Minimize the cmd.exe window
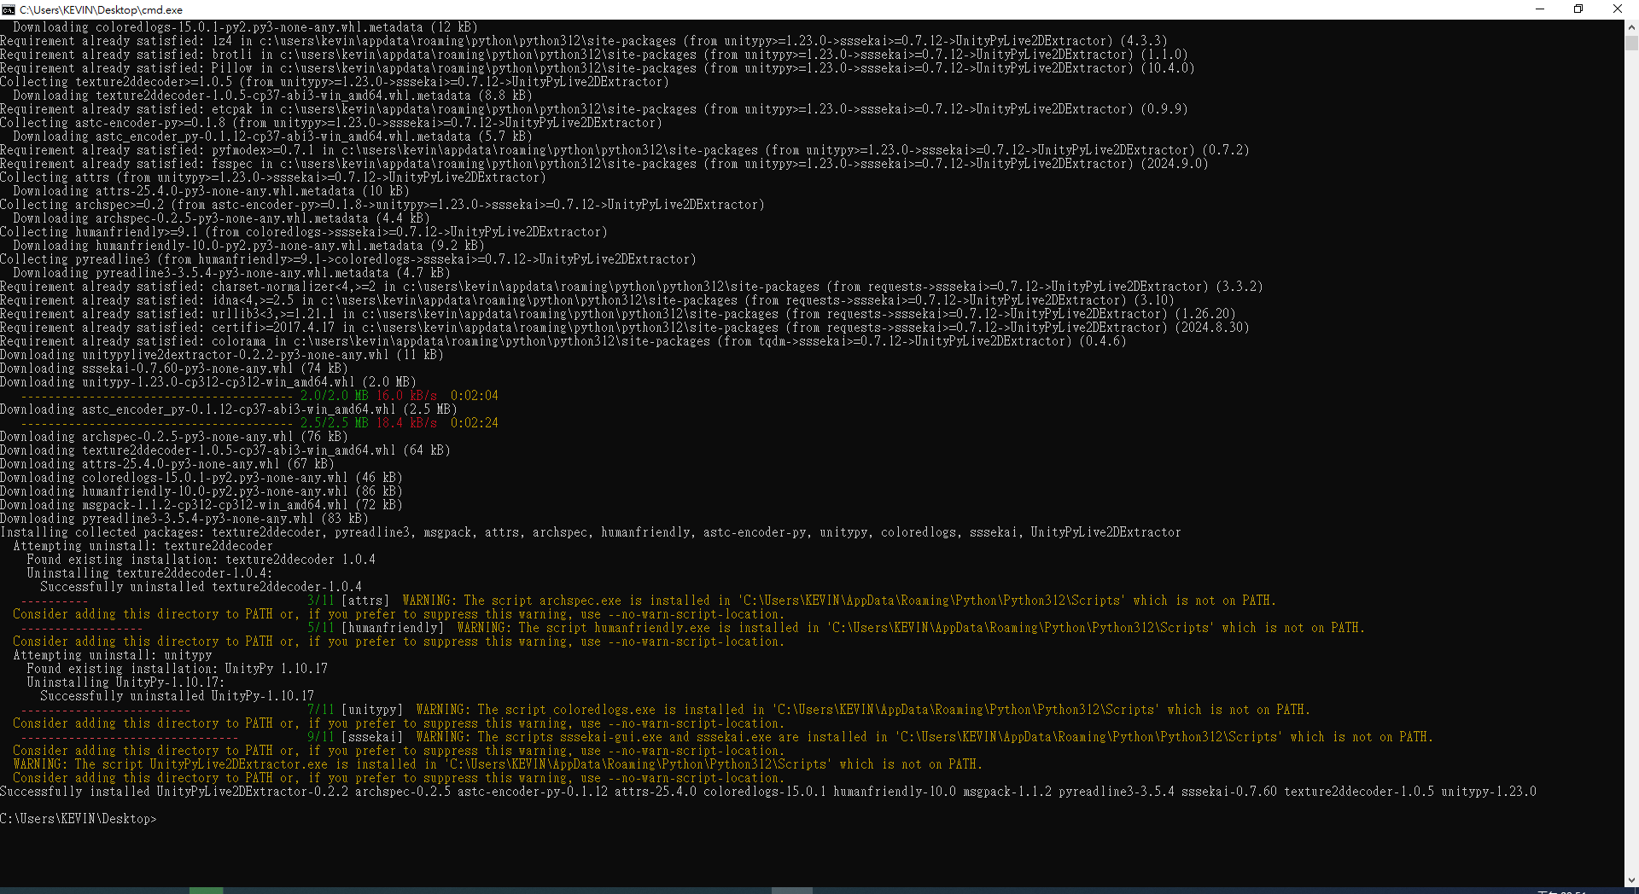 click(x=1540, y=9)
